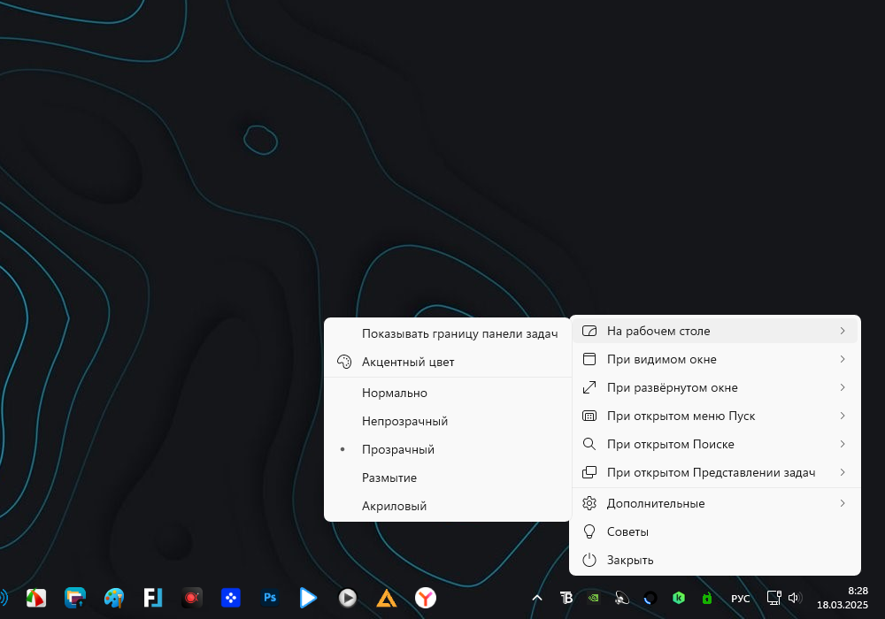
Task: Expand the Дополнительные submenu
Action: tap(714, 503)
